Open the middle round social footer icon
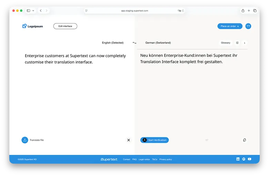This screenshot has height=176, width=269. [x=243, y=159]
